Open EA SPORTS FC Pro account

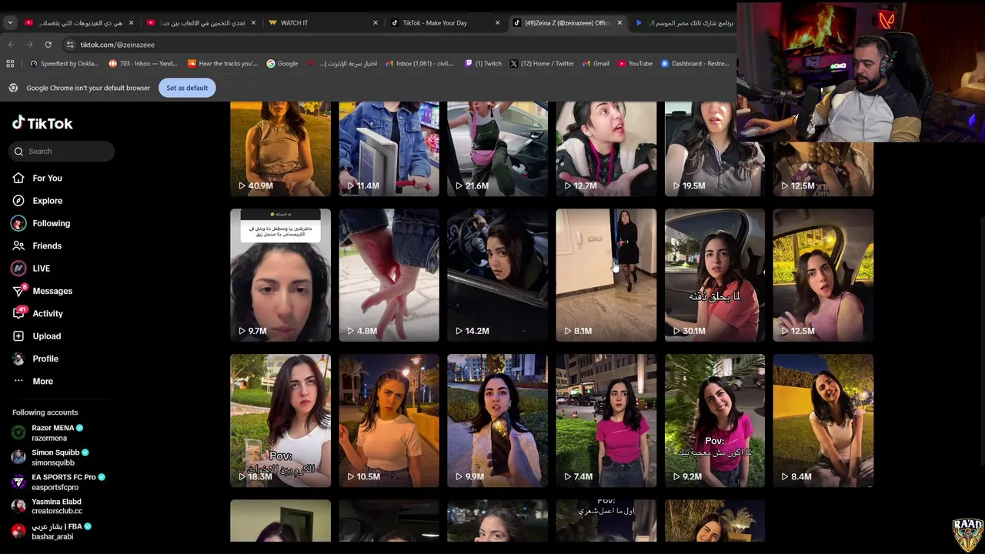tap(58, 482)
